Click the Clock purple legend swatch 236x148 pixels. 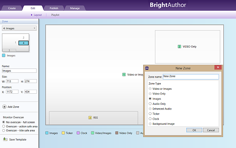78,133
